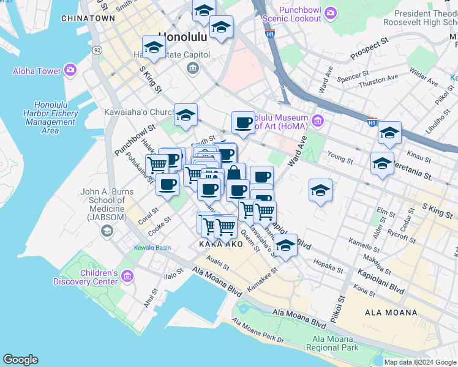This screenshot has width=458, height=367.
Task: Click the Aloha Tower label
Action: [x=37, y=71]
